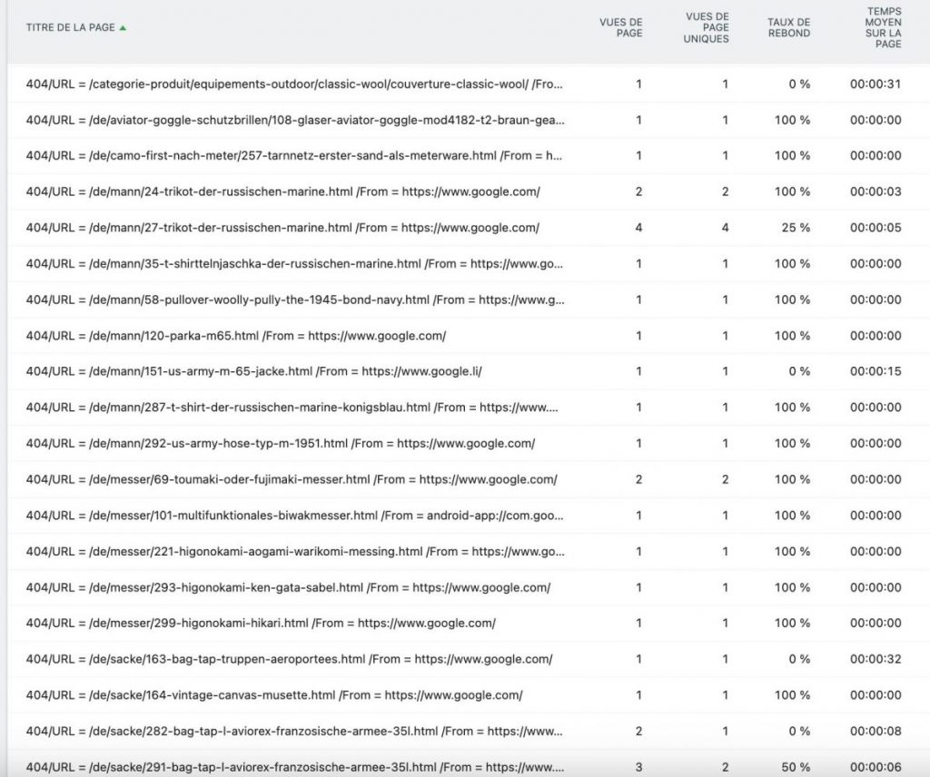Click the green sort arrow beside Titre de la page
This screenshot has width=930, height=777.
123,27
